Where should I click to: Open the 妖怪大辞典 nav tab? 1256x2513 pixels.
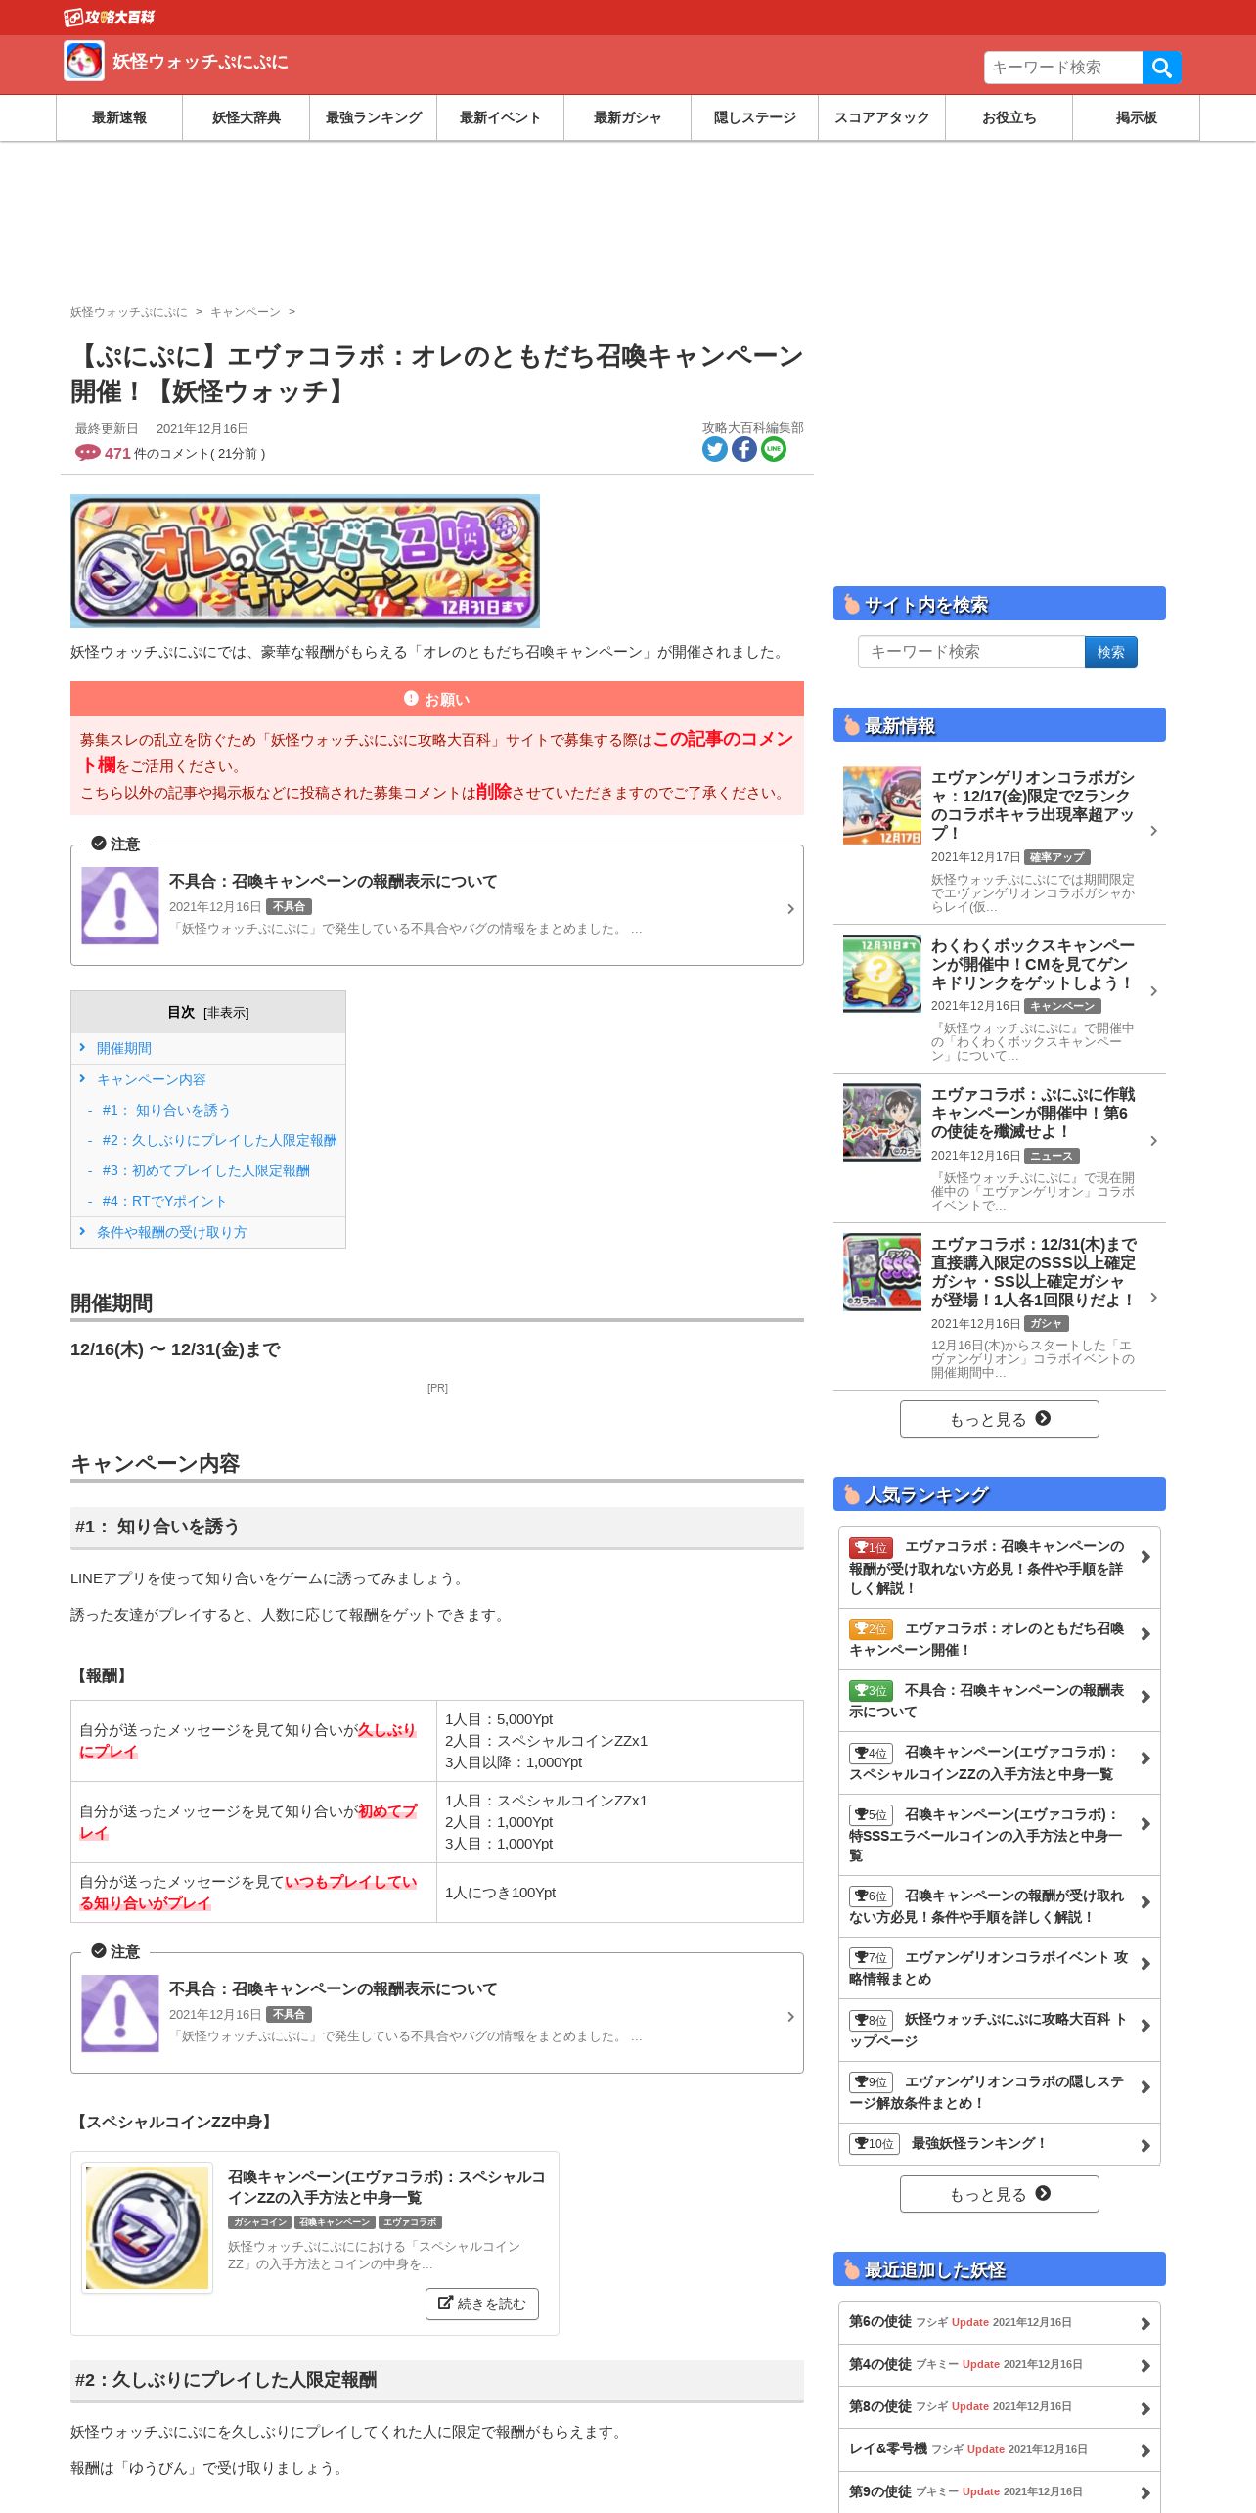(x=247, y=117)
